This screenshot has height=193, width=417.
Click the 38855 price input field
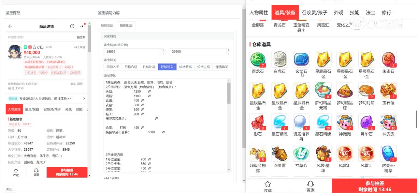point(132,52)
